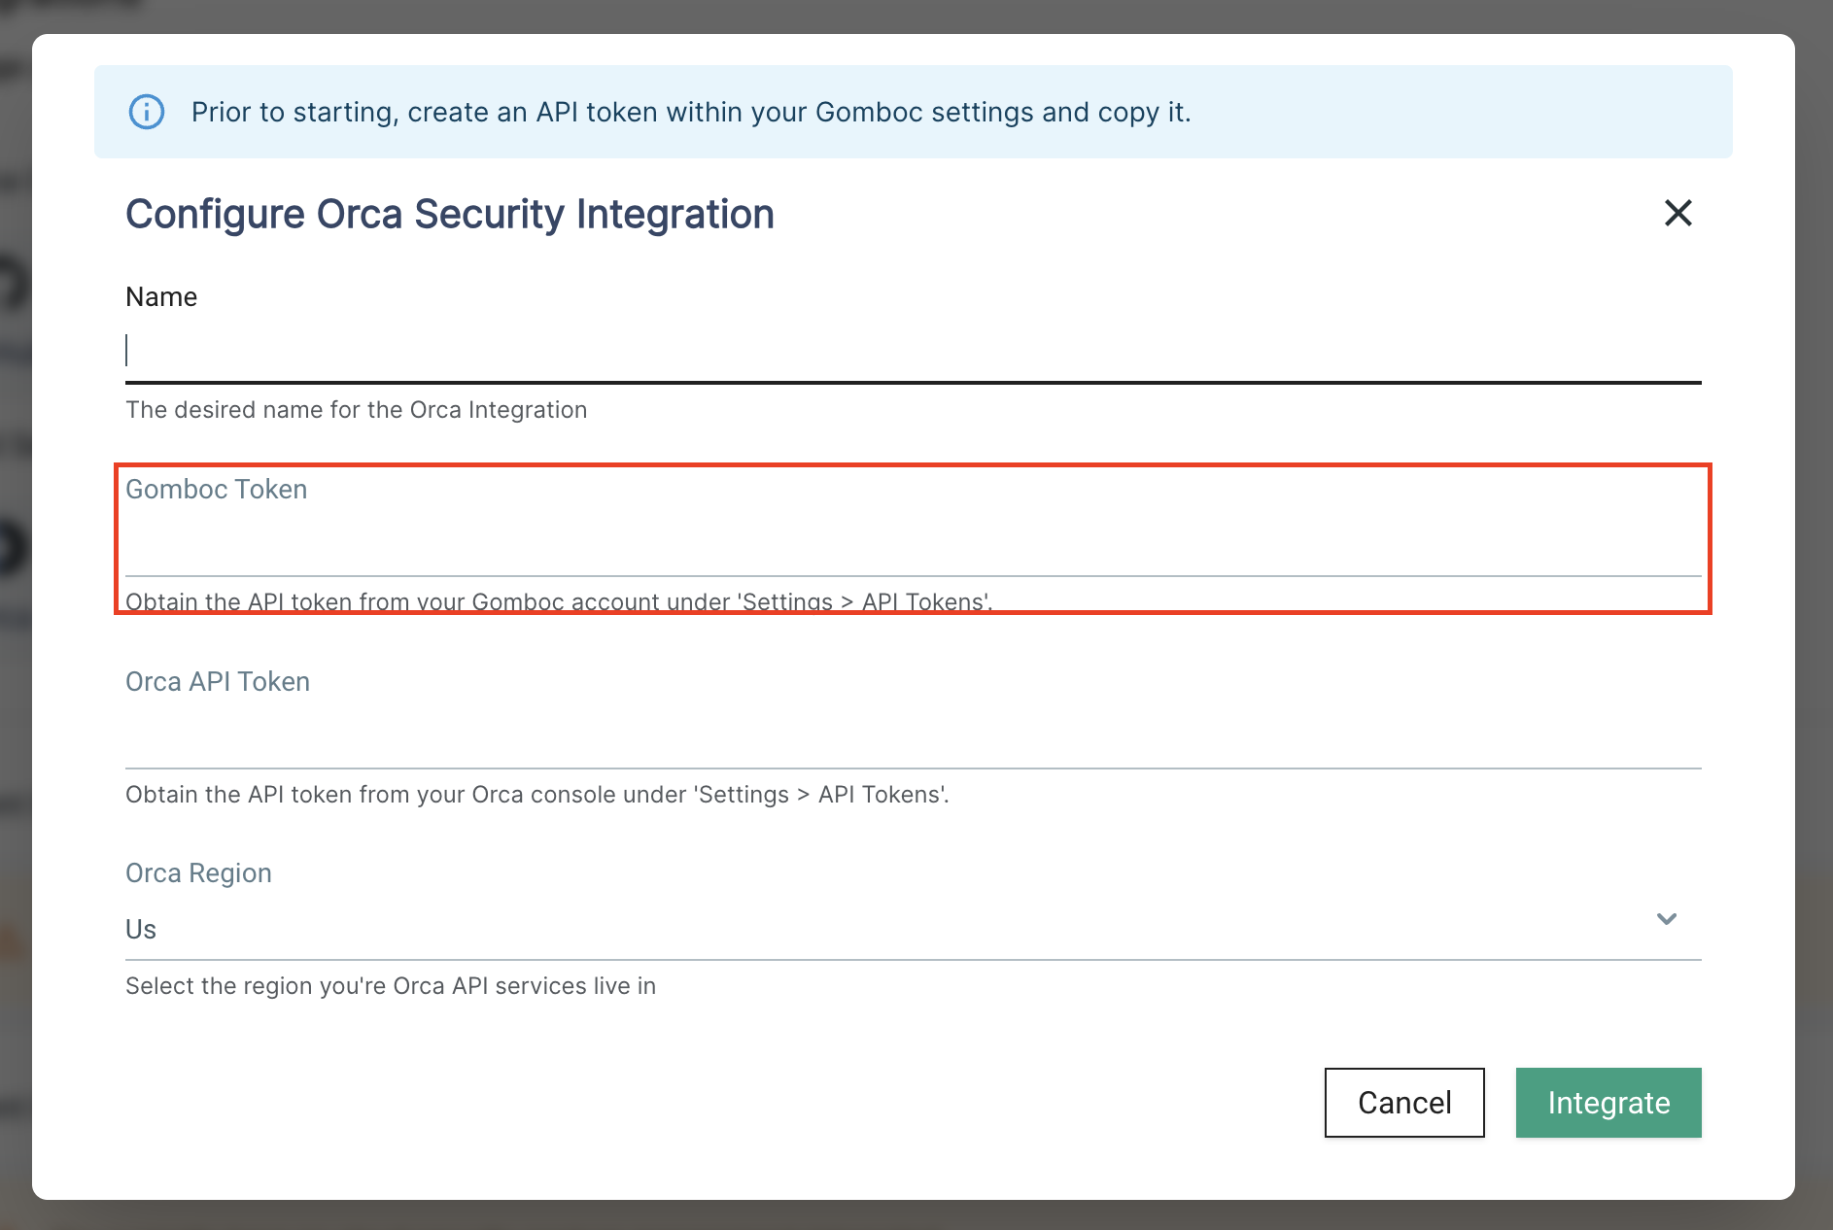Click 'The desired name for the Orca Integration' hint
1833x1230 pixels.
(x=357, y=410)
